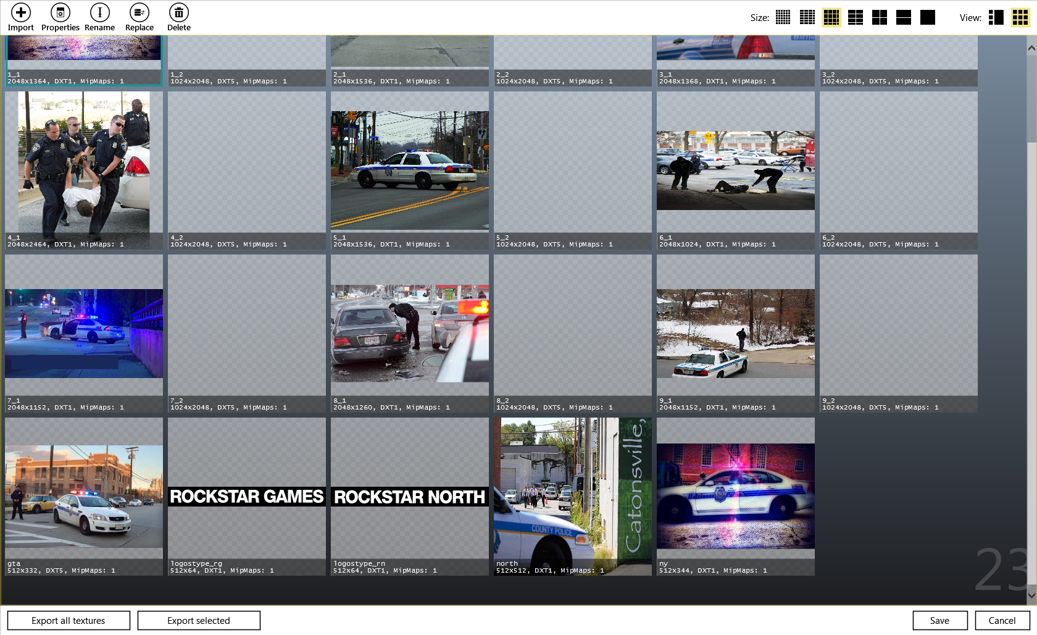
Task: Click the Delete trash icon
Action: tap(179, 13)
